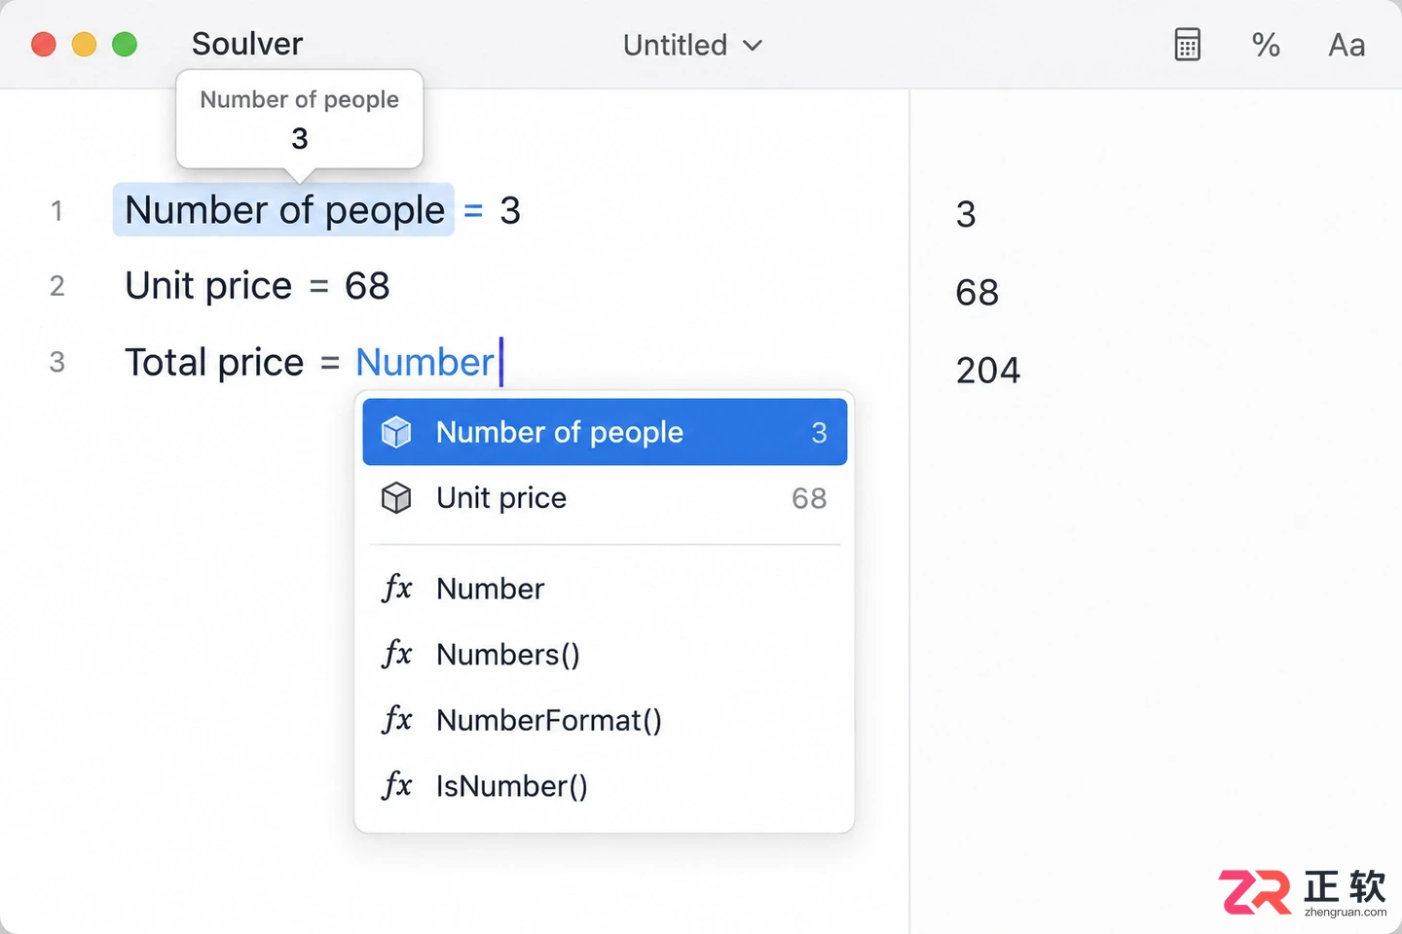
Task: Click the result 68 in the answers column
Action: pyautogui.click(x=978, y=293)
